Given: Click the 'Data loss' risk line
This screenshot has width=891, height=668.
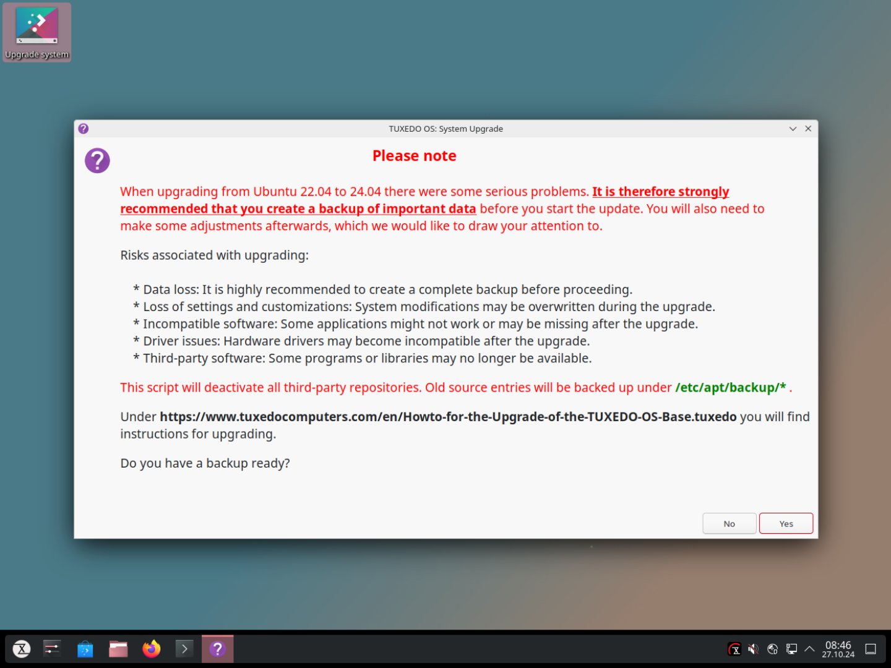Looking at the screenshot, I should click(x=382, y=289).
